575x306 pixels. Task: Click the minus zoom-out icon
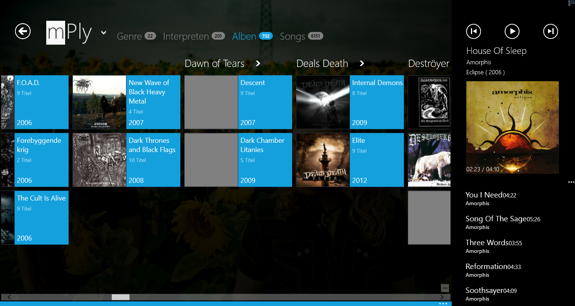445,288
